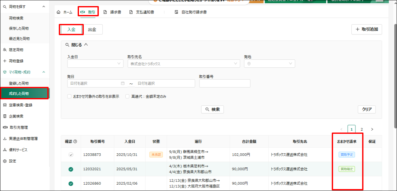Open 最近見た荷物 in the sidebar

19,39
